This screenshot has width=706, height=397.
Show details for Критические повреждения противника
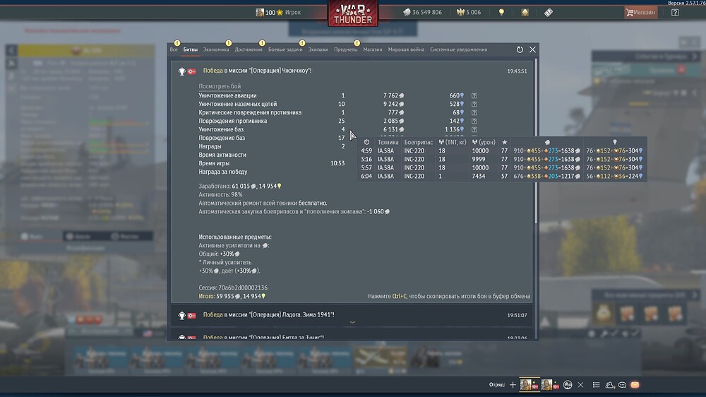tap(474, 112)
